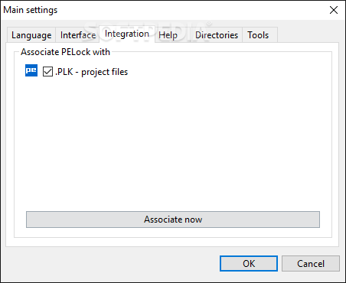Show the Directories tab
Screen dimensions: 346x283
tap(217, 35)
